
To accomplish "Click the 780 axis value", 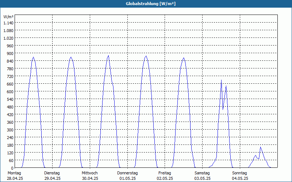I will click(x=10, y=69).
